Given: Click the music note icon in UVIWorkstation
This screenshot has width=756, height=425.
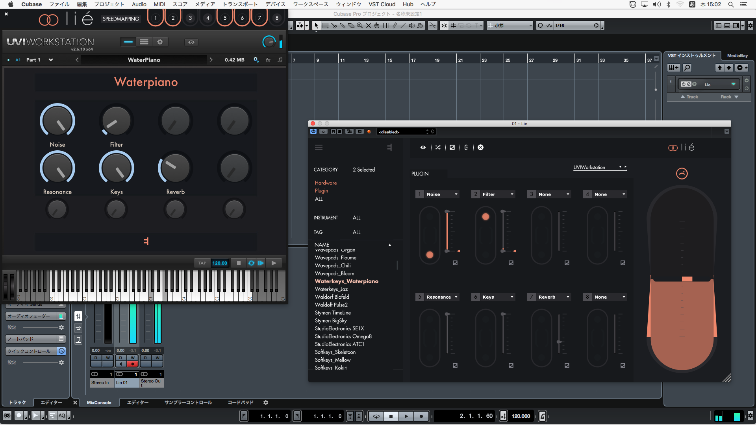Looking at the screenshot, I should 280,60.
